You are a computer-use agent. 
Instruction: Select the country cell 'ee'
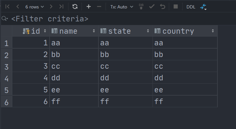[x=185, y=89]
